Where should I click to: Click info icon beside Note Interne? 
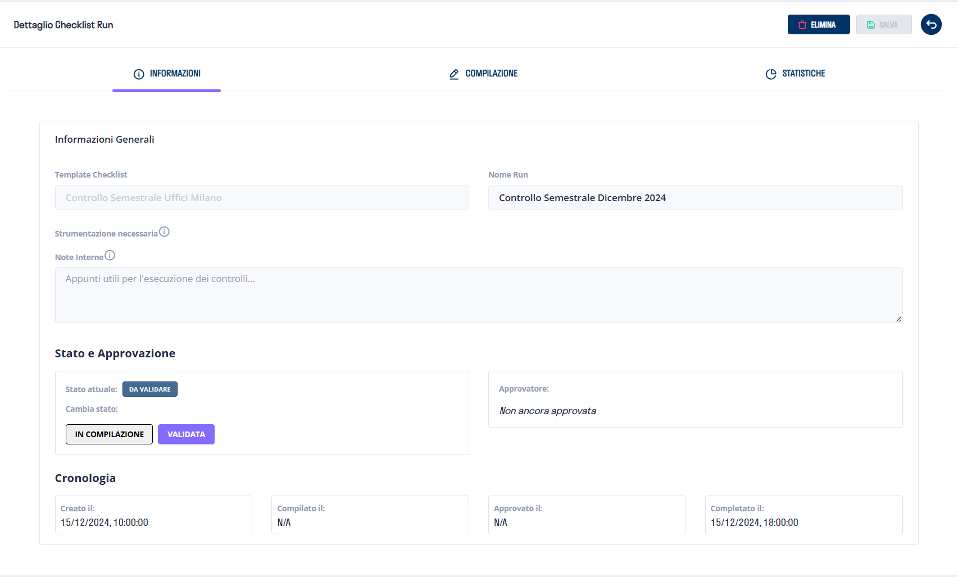pyautogui.click(x=110, y=256)
